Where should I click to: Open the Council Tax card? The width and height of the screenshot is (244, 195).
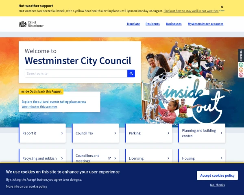tap(96, 133)
